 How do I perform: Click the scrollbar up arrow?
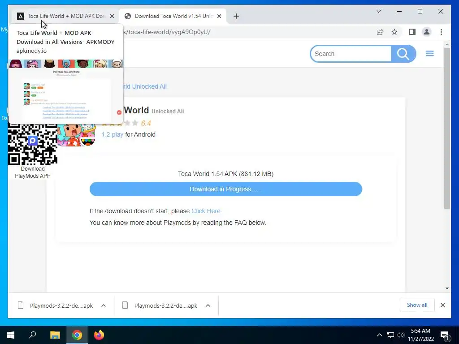click(x=447, y=44)
